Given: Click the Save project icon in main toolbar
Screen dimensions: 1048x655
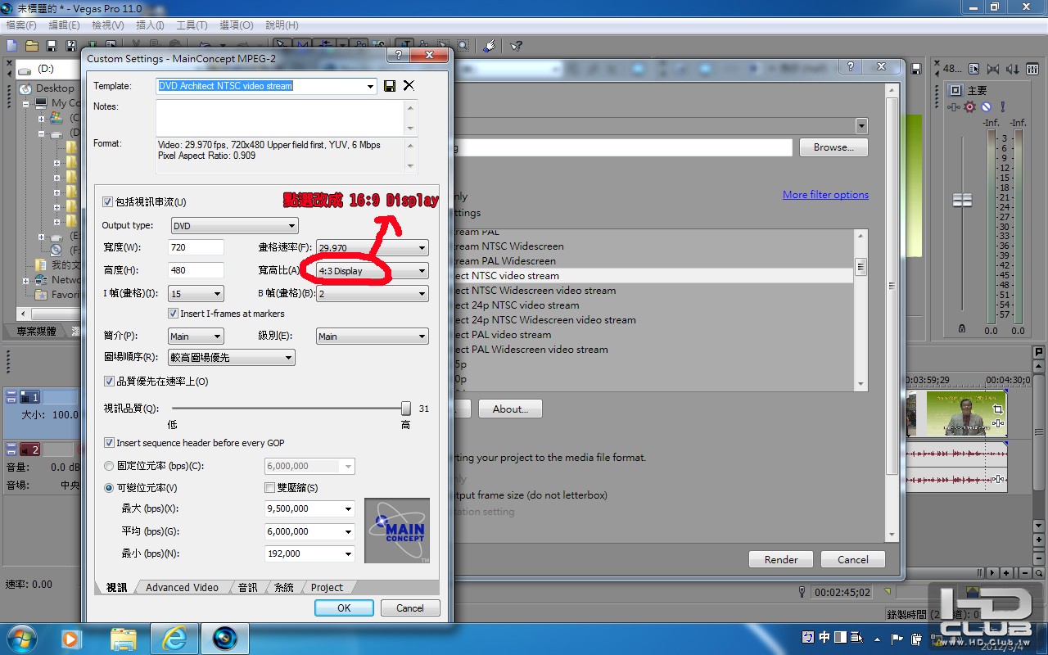Looking at the screenshot, I should click(52, 46).
